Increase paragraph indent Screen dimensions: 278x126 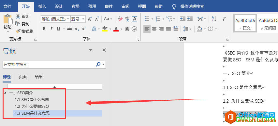click(190, 19)
